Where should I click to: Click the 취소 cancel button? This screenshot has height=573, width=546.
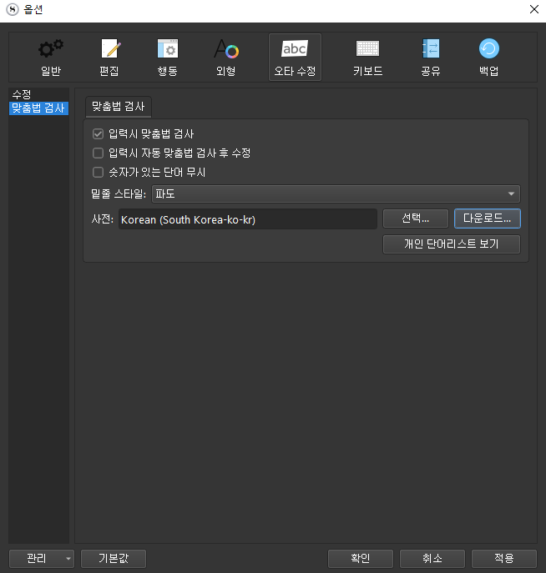[x=432, y=559]
